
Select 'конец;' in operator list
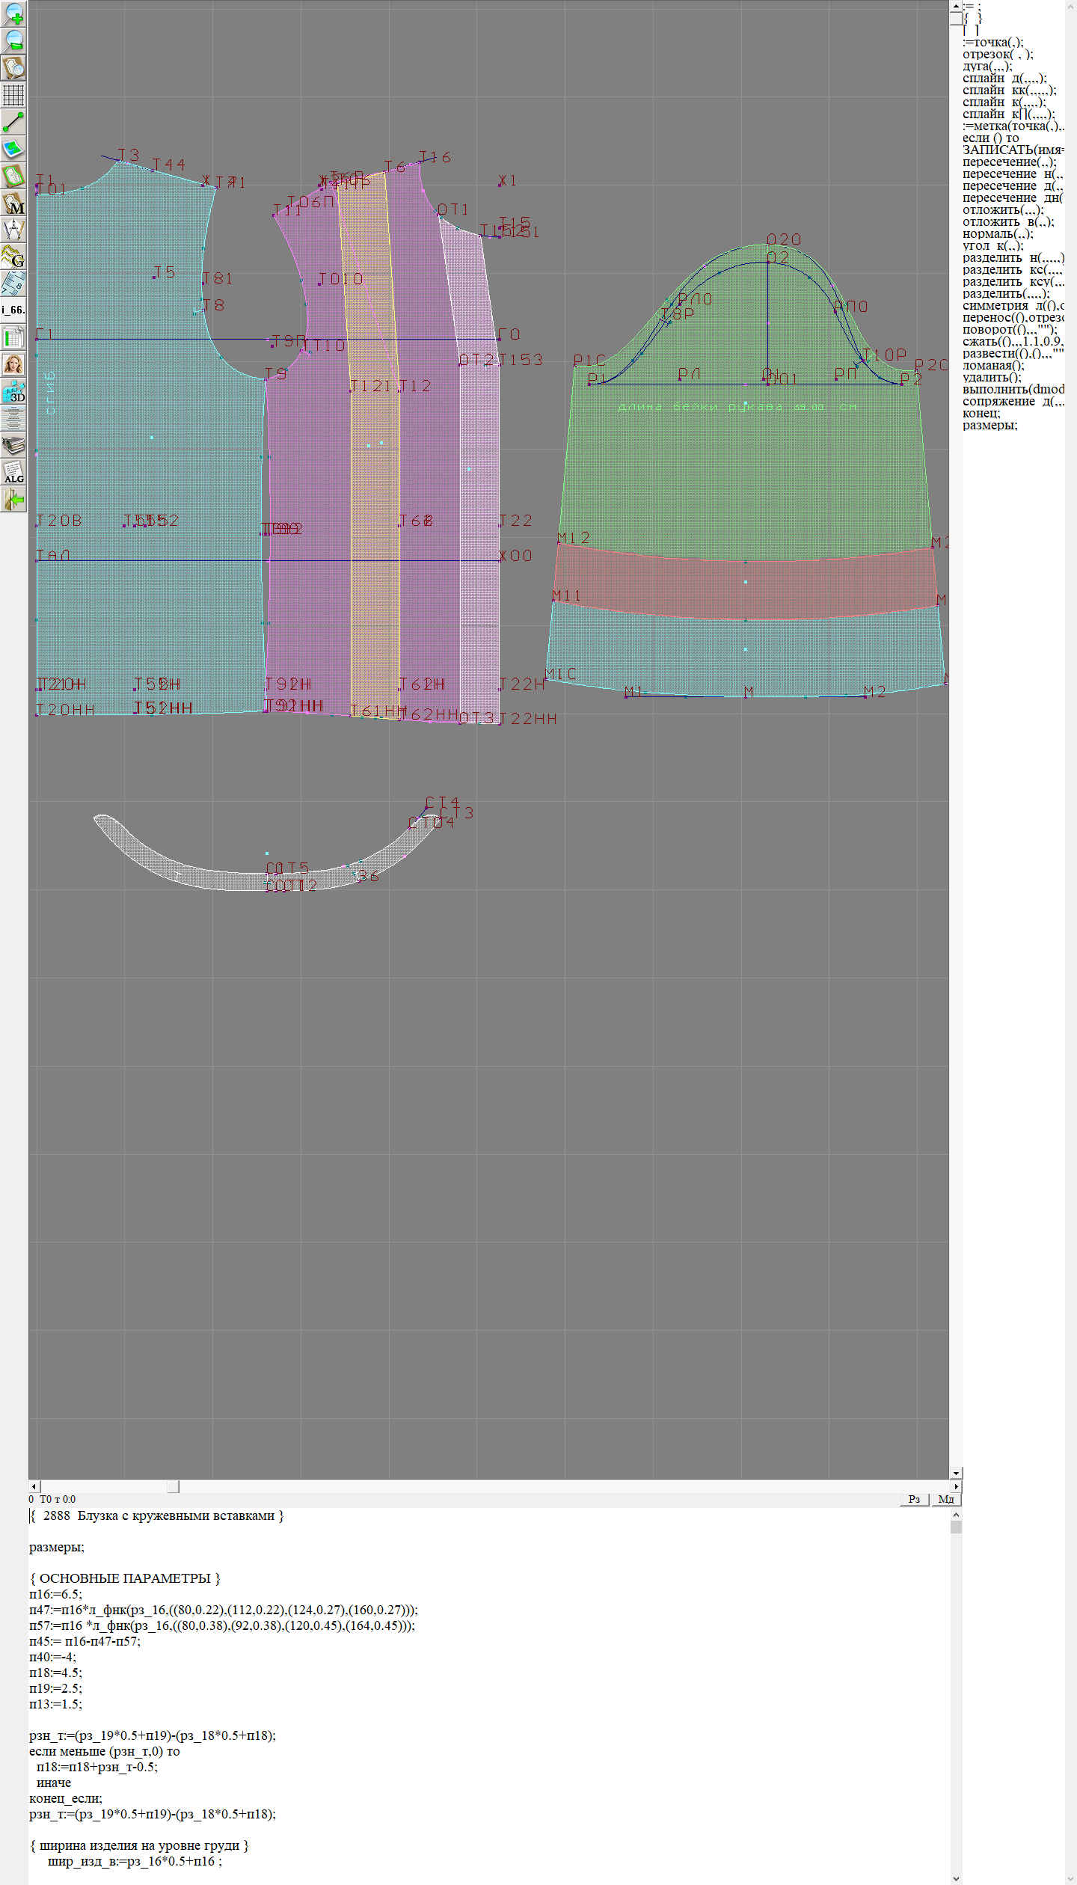981,413
